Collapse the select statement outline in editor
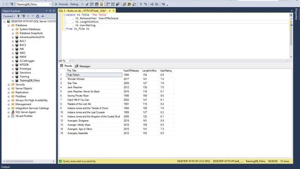The width and height of the screenshot is (300, 169). point(65,15)
